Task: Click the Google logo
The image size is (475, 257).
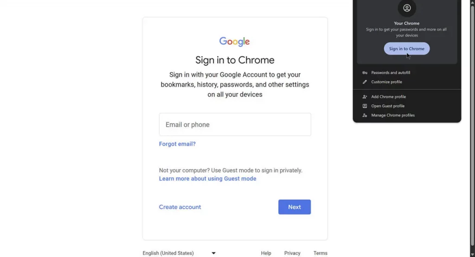Action: [x=235, y=42]
